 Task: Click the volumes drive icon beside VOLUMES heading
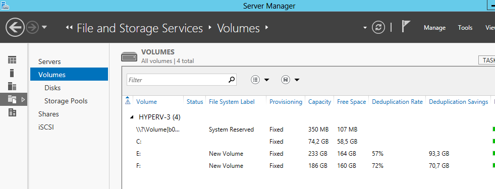[x=129, y=57]
